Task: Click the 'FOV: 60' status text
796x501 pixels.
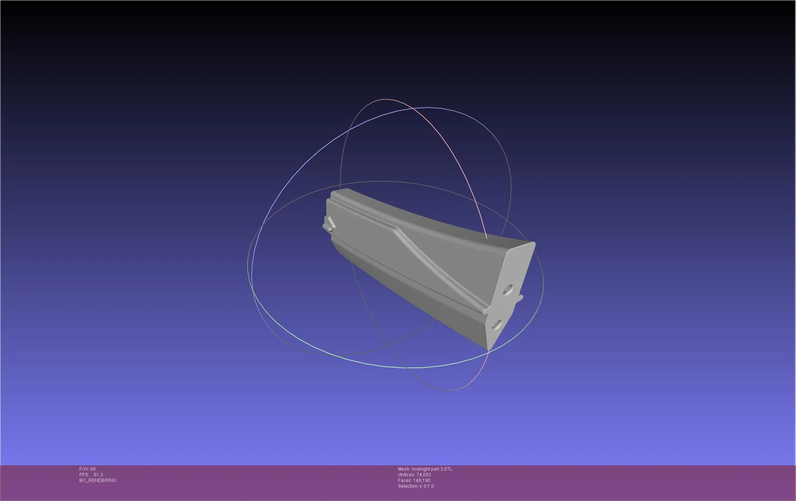Action: [x=87, y=469]
